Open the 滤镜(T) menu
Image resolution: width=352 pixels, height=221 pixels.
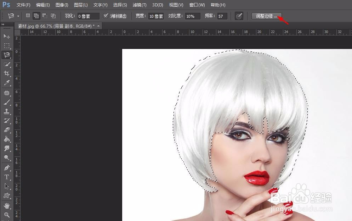point(140,5)
